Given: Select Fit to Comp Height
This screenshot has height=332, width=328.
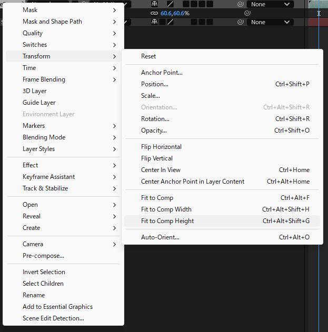Looking at the screenshot, I should (x=222, y=221).
